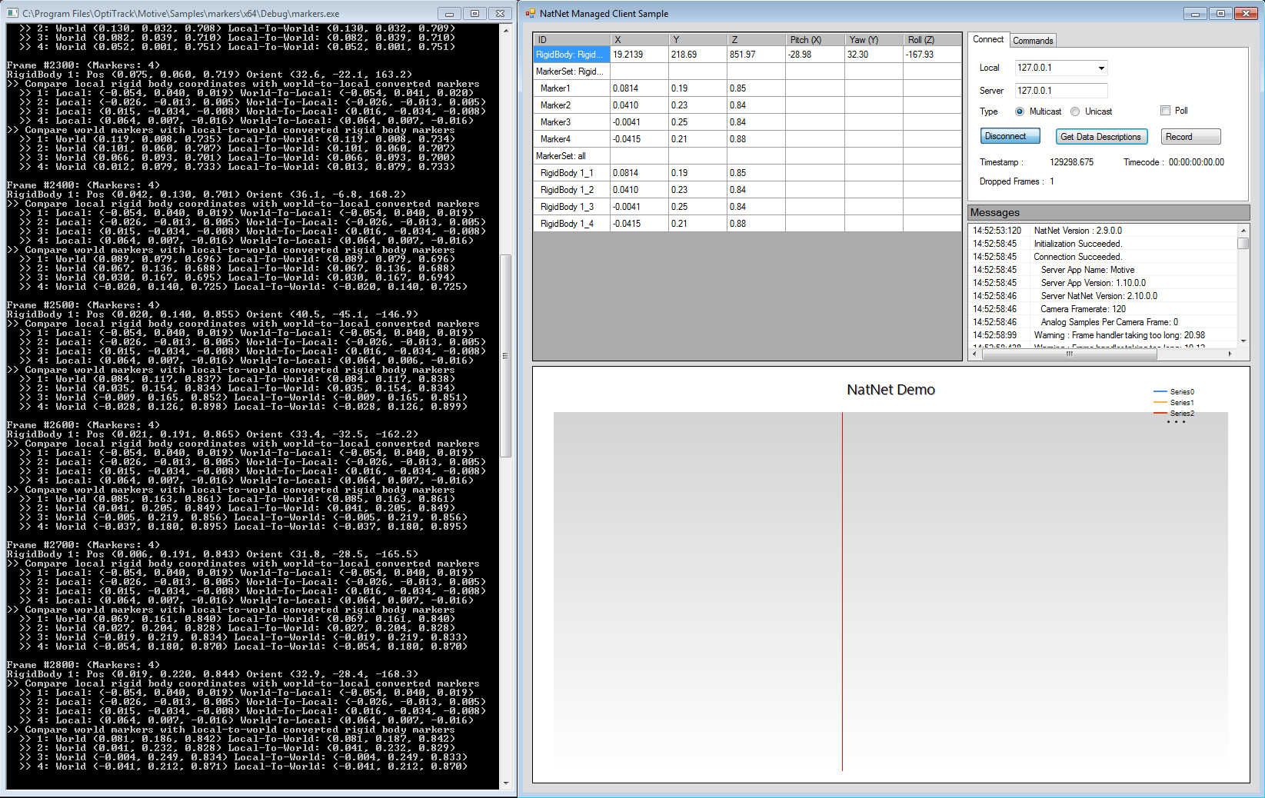Click the Server address input field
The height and width of the screenshot is (798, 1265).
1060,91
